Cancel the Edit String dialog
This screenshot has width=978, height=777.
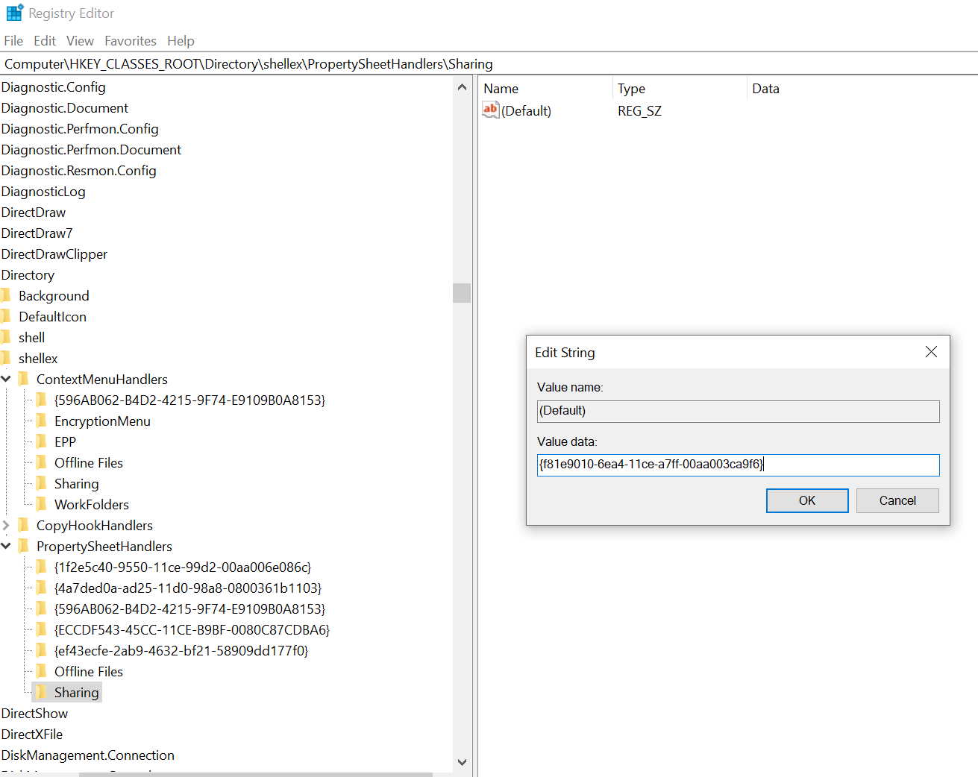click(897, 500)
